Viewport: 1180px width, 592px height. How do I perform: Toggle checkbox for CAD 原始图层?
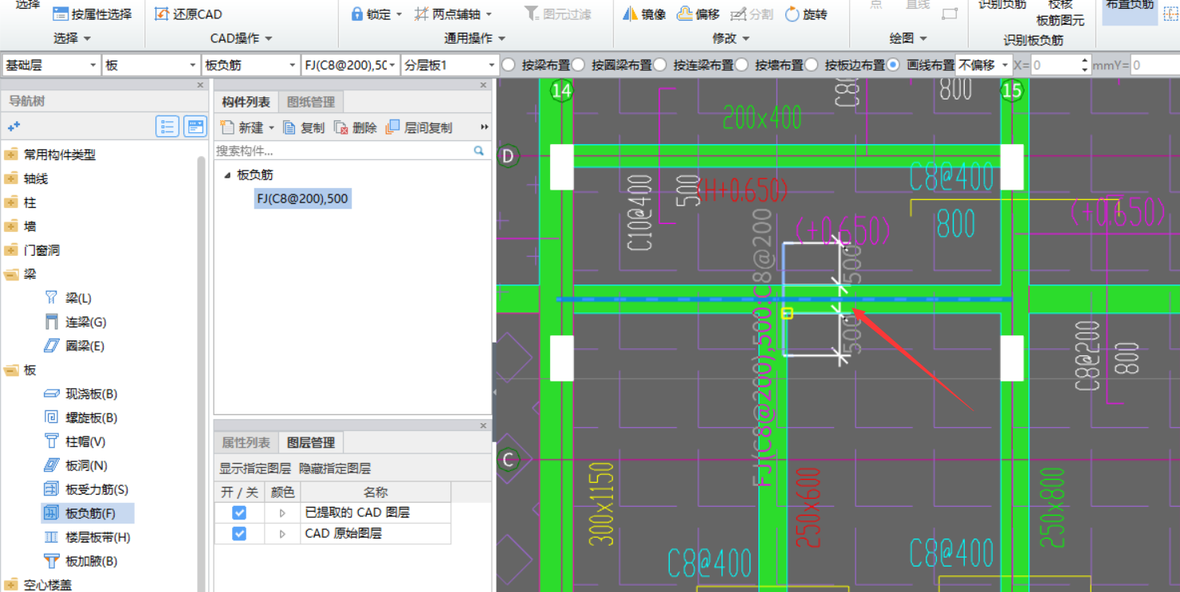[x=239, y=533]
